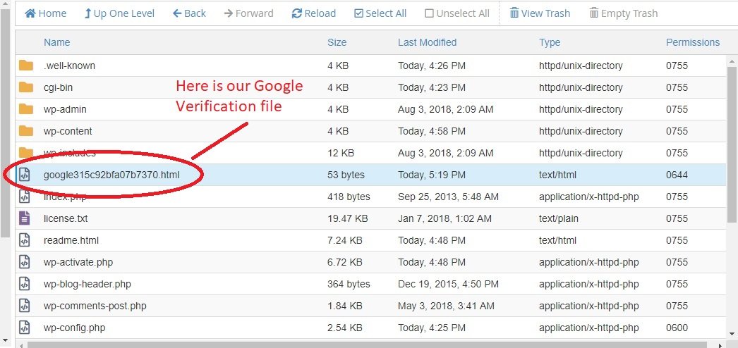Select the .well-known folder icon

click(26, 66)
